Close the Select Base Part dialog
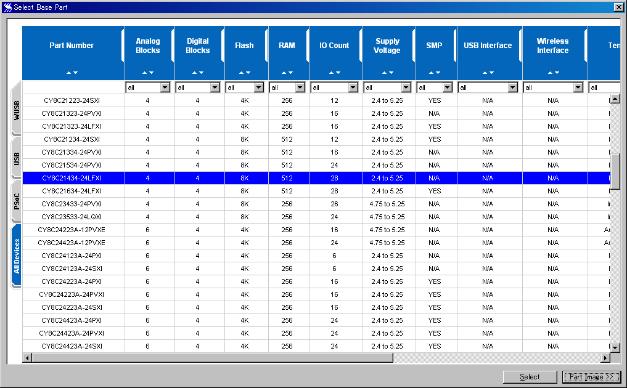The height and width of the screenshot is (388, 627). pos(618,7)
